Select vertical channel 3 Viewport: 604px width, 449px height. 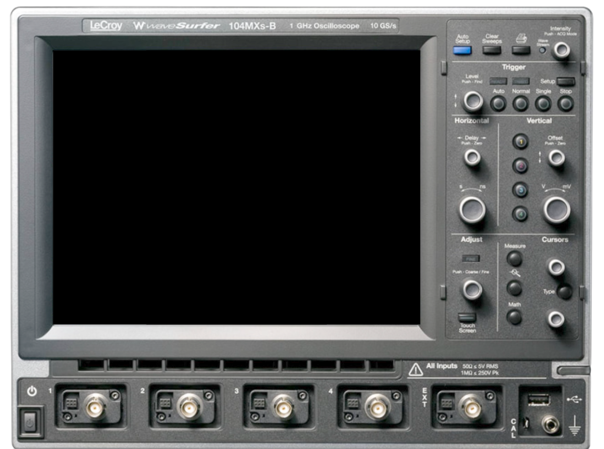[x=521, y=189]
